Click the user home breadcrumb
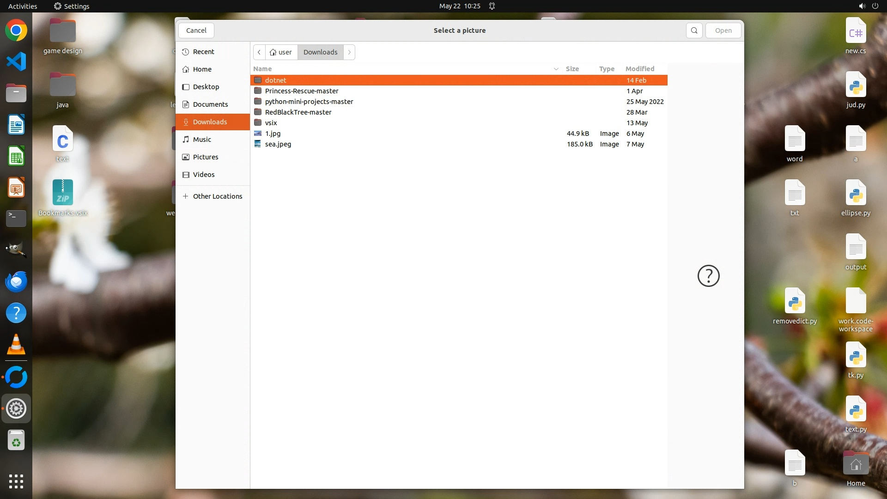The width and height of the screenshot is (887, 499). pyautogui.click(x=281, y=52)
